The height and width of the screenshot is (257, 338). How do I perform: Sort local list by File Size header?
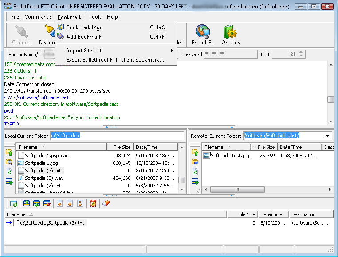[120, 147]
